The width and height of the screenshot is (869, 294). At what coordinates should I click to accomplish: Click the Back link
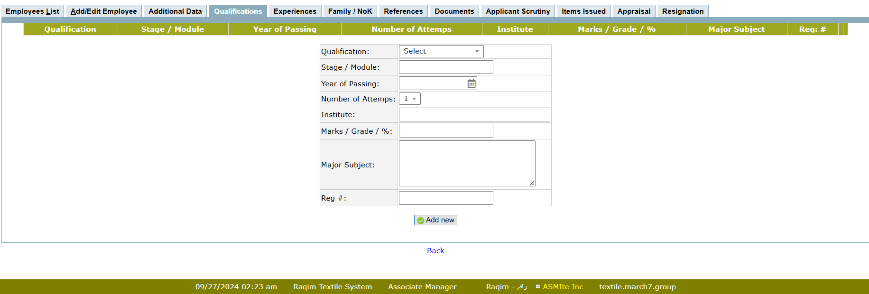[435, 251]
